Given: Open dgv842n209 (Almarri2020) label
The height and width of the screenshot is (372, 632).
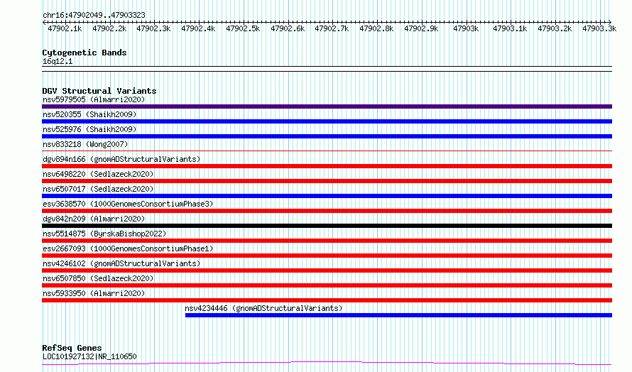Looking at the screenshot, I should coord(94,219).
